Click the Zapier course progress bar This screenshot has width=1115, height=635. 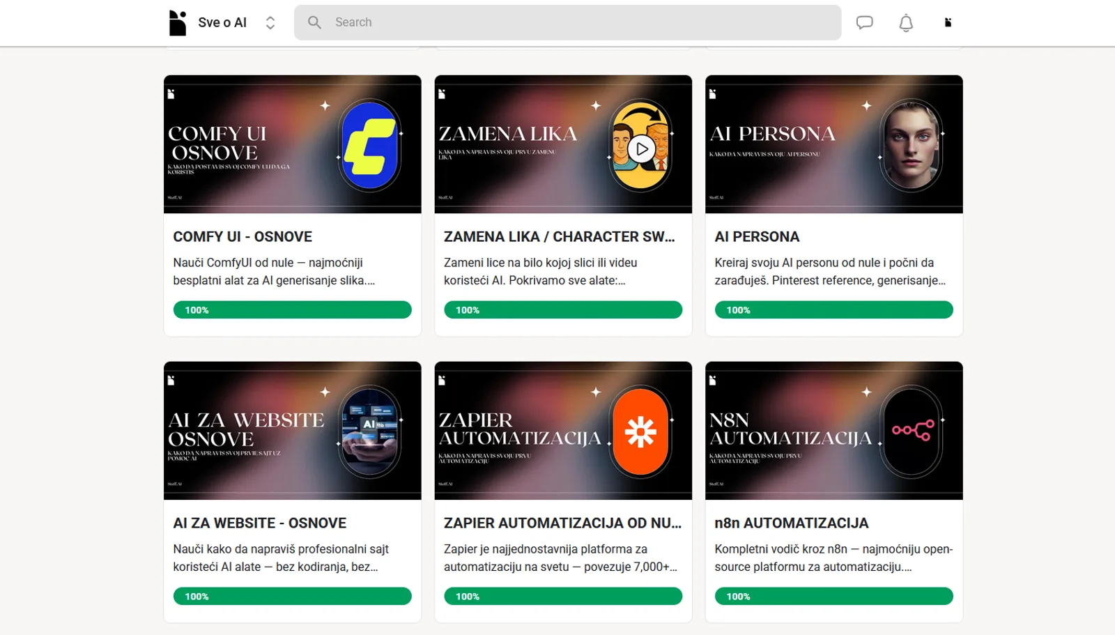point(563,596)
